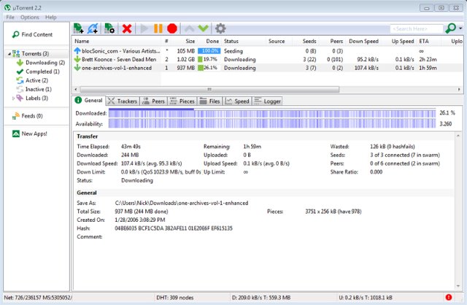Switch to the Peers tab
Screen dimensions: 467x305
pos(153,101)
